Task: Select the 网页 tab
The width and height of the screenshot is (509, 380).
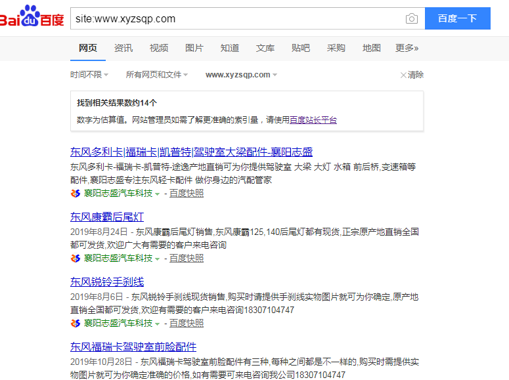Action: coord(88,48)
